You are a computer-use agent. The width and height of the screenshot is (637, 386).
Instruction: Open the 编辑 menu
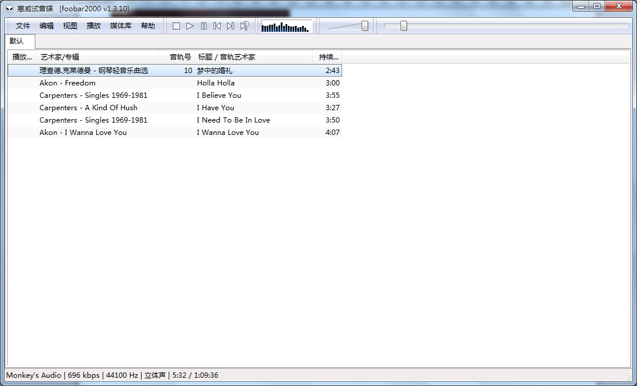[47, 26]
